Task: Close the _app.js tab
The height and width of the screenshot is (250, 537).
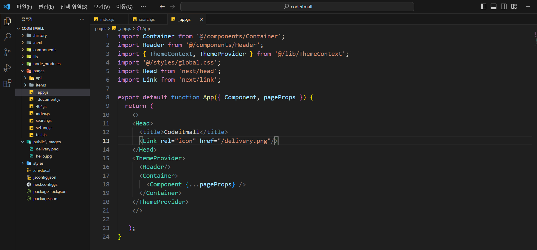Action: [202, 19]
